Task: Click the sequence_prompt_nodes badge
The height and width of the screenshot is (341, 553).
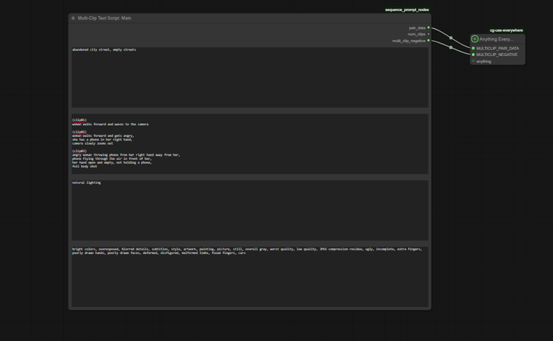Action: tap(407, 10)
